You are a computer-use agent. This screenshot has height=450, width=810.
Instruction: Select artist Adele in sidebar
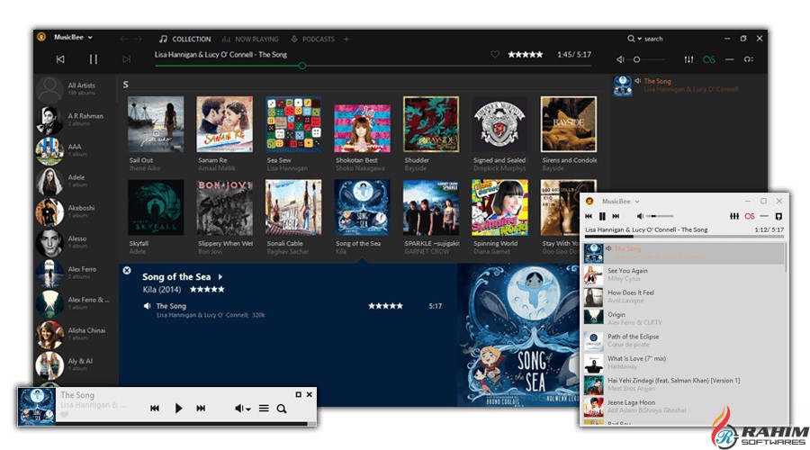(x=76, y=180)
